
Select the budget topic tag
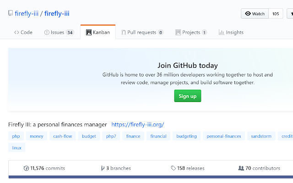[x=89, y=136]
